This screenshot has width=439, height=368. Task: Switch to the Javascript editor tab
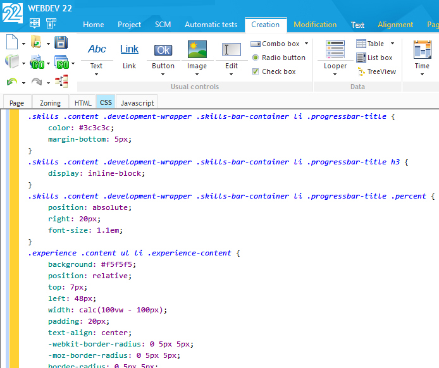tap(137, 103)
